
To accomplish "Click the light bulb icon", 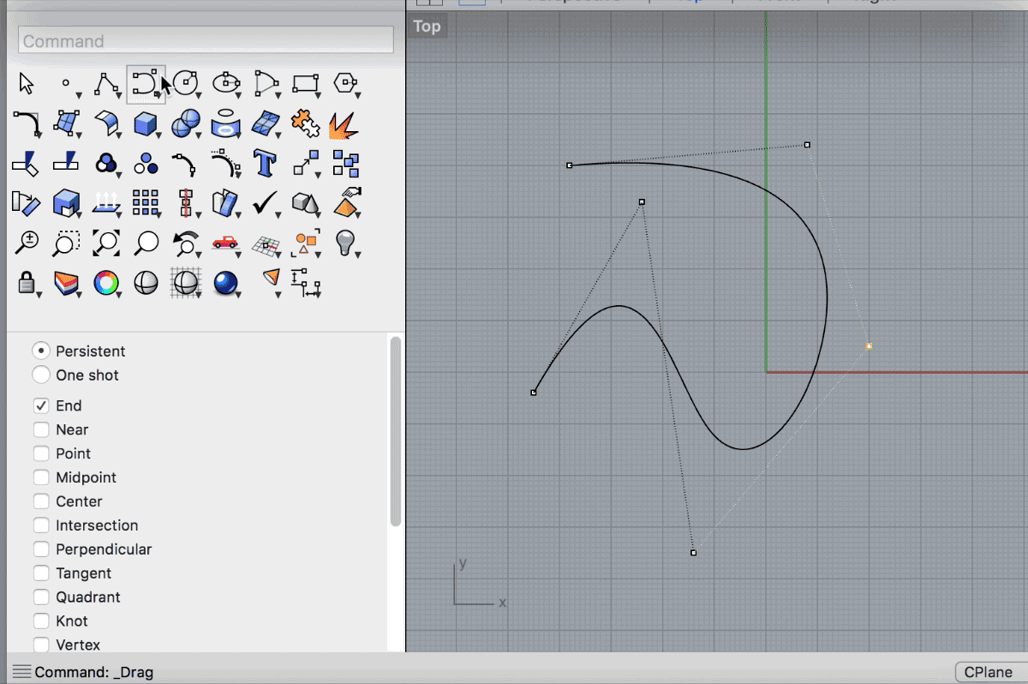I will [x=344, y=243].
